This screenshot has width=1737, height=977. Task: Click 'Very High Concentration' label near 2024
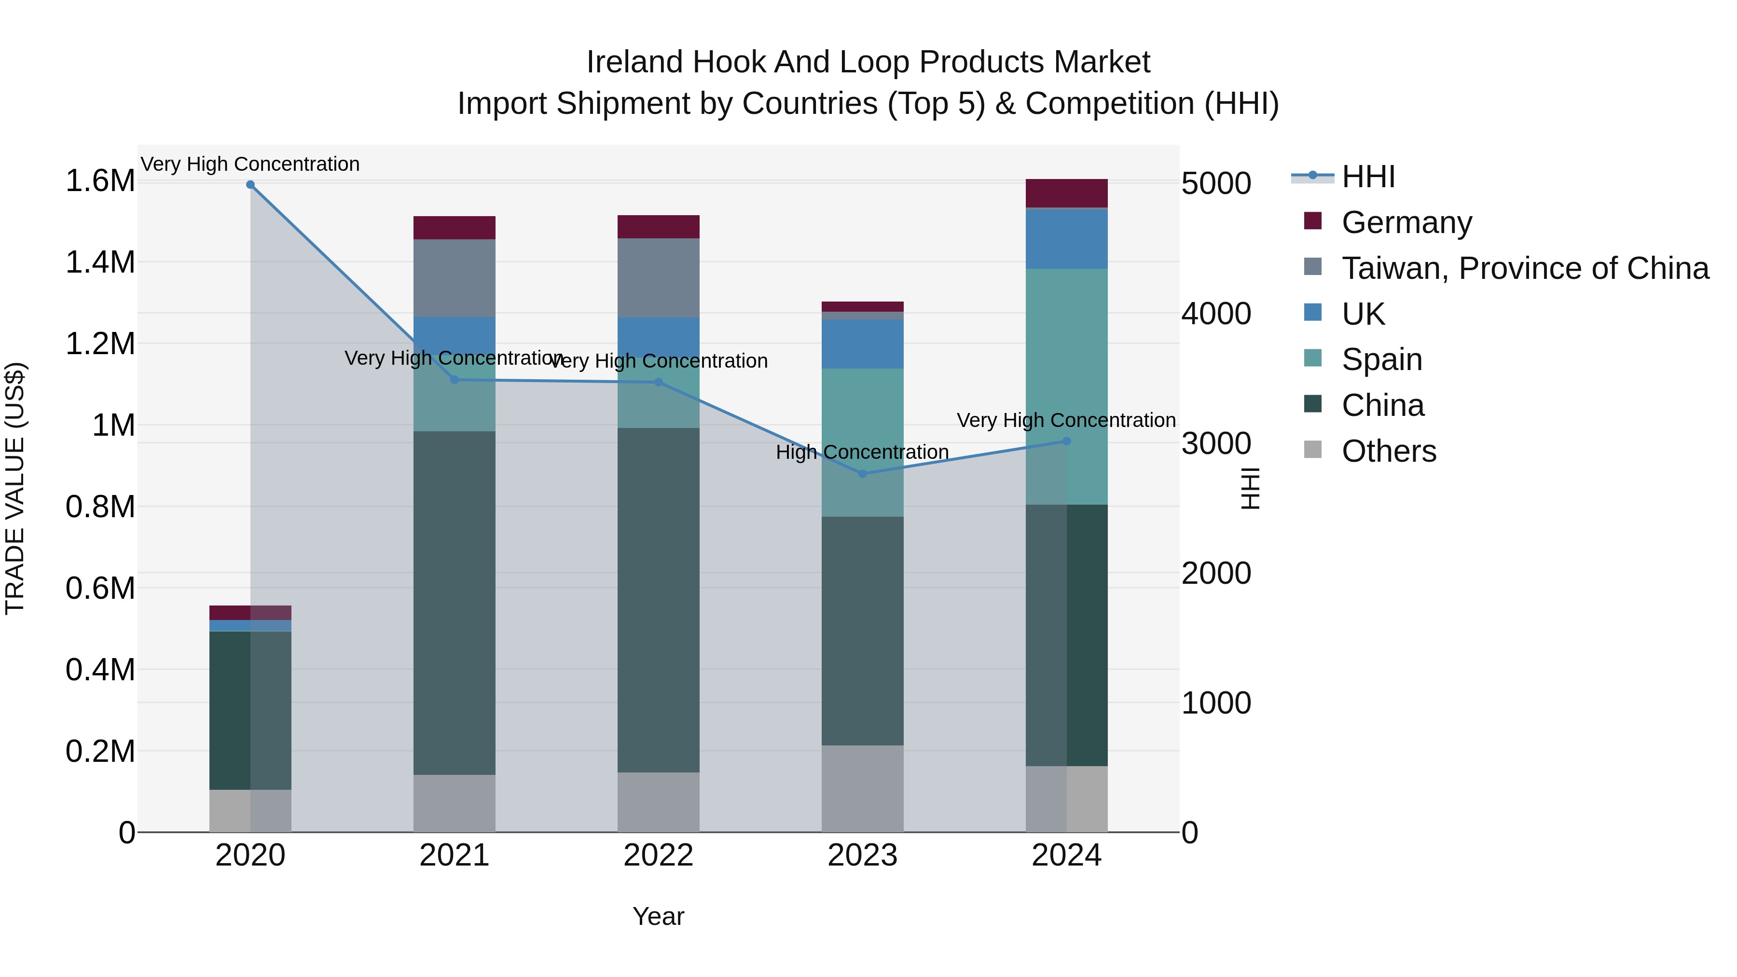pos(1067,420)
